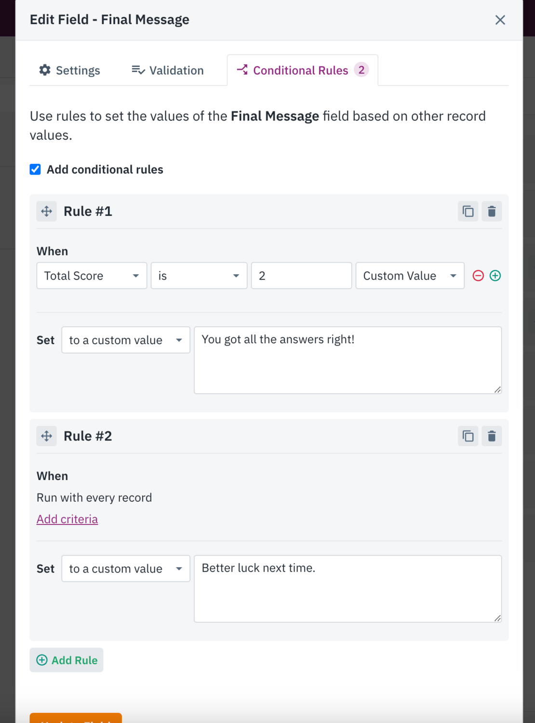Click the Add criteria link in Rule #2
This screenshot has height=723, width=535.
(67, 519)
